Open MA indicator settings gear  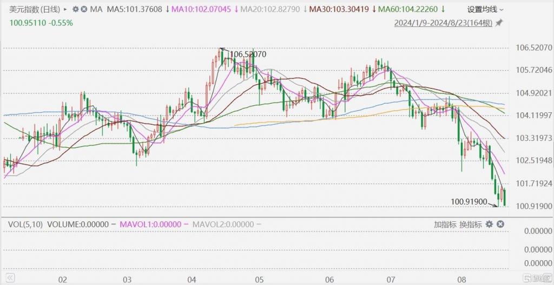click(75, 9)
